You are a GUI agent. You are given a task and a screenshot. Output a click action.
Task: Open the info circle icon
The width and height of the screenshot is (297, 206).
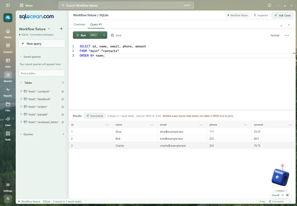(269, 5)
